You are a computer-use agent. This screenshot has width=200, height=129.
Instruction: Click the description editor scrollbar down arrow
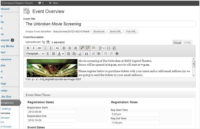coord(194,76)
